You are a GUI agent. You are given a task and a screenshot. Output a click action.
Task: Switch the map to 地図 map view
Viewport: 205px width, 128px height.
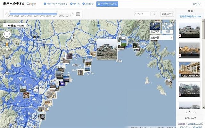tap(168, 28)
